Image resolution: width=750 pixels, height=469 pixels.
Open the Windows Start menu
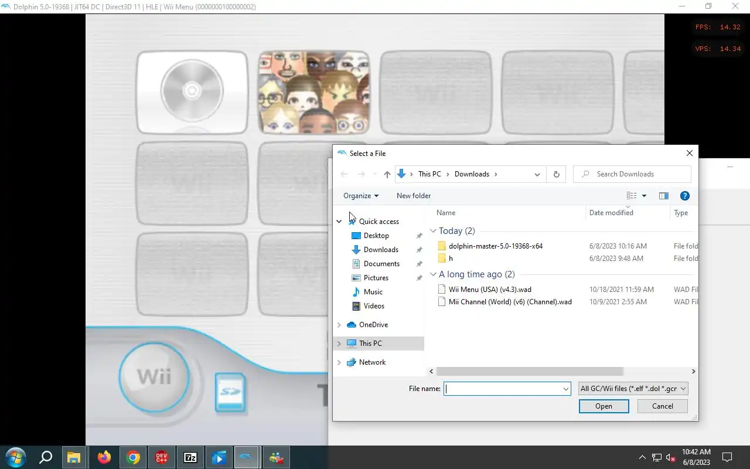click(15, 457)
